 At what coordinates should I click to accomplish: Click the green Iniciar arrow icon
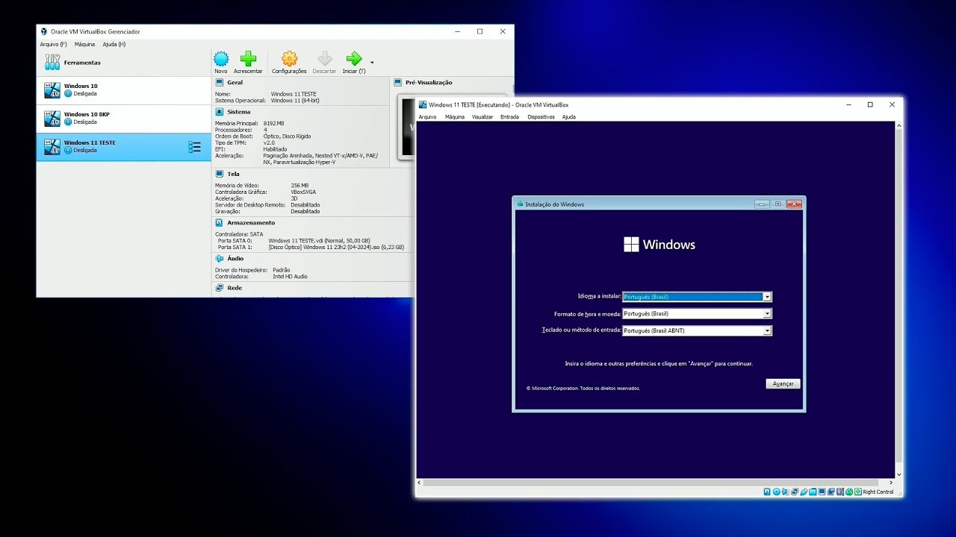point(354,59)
